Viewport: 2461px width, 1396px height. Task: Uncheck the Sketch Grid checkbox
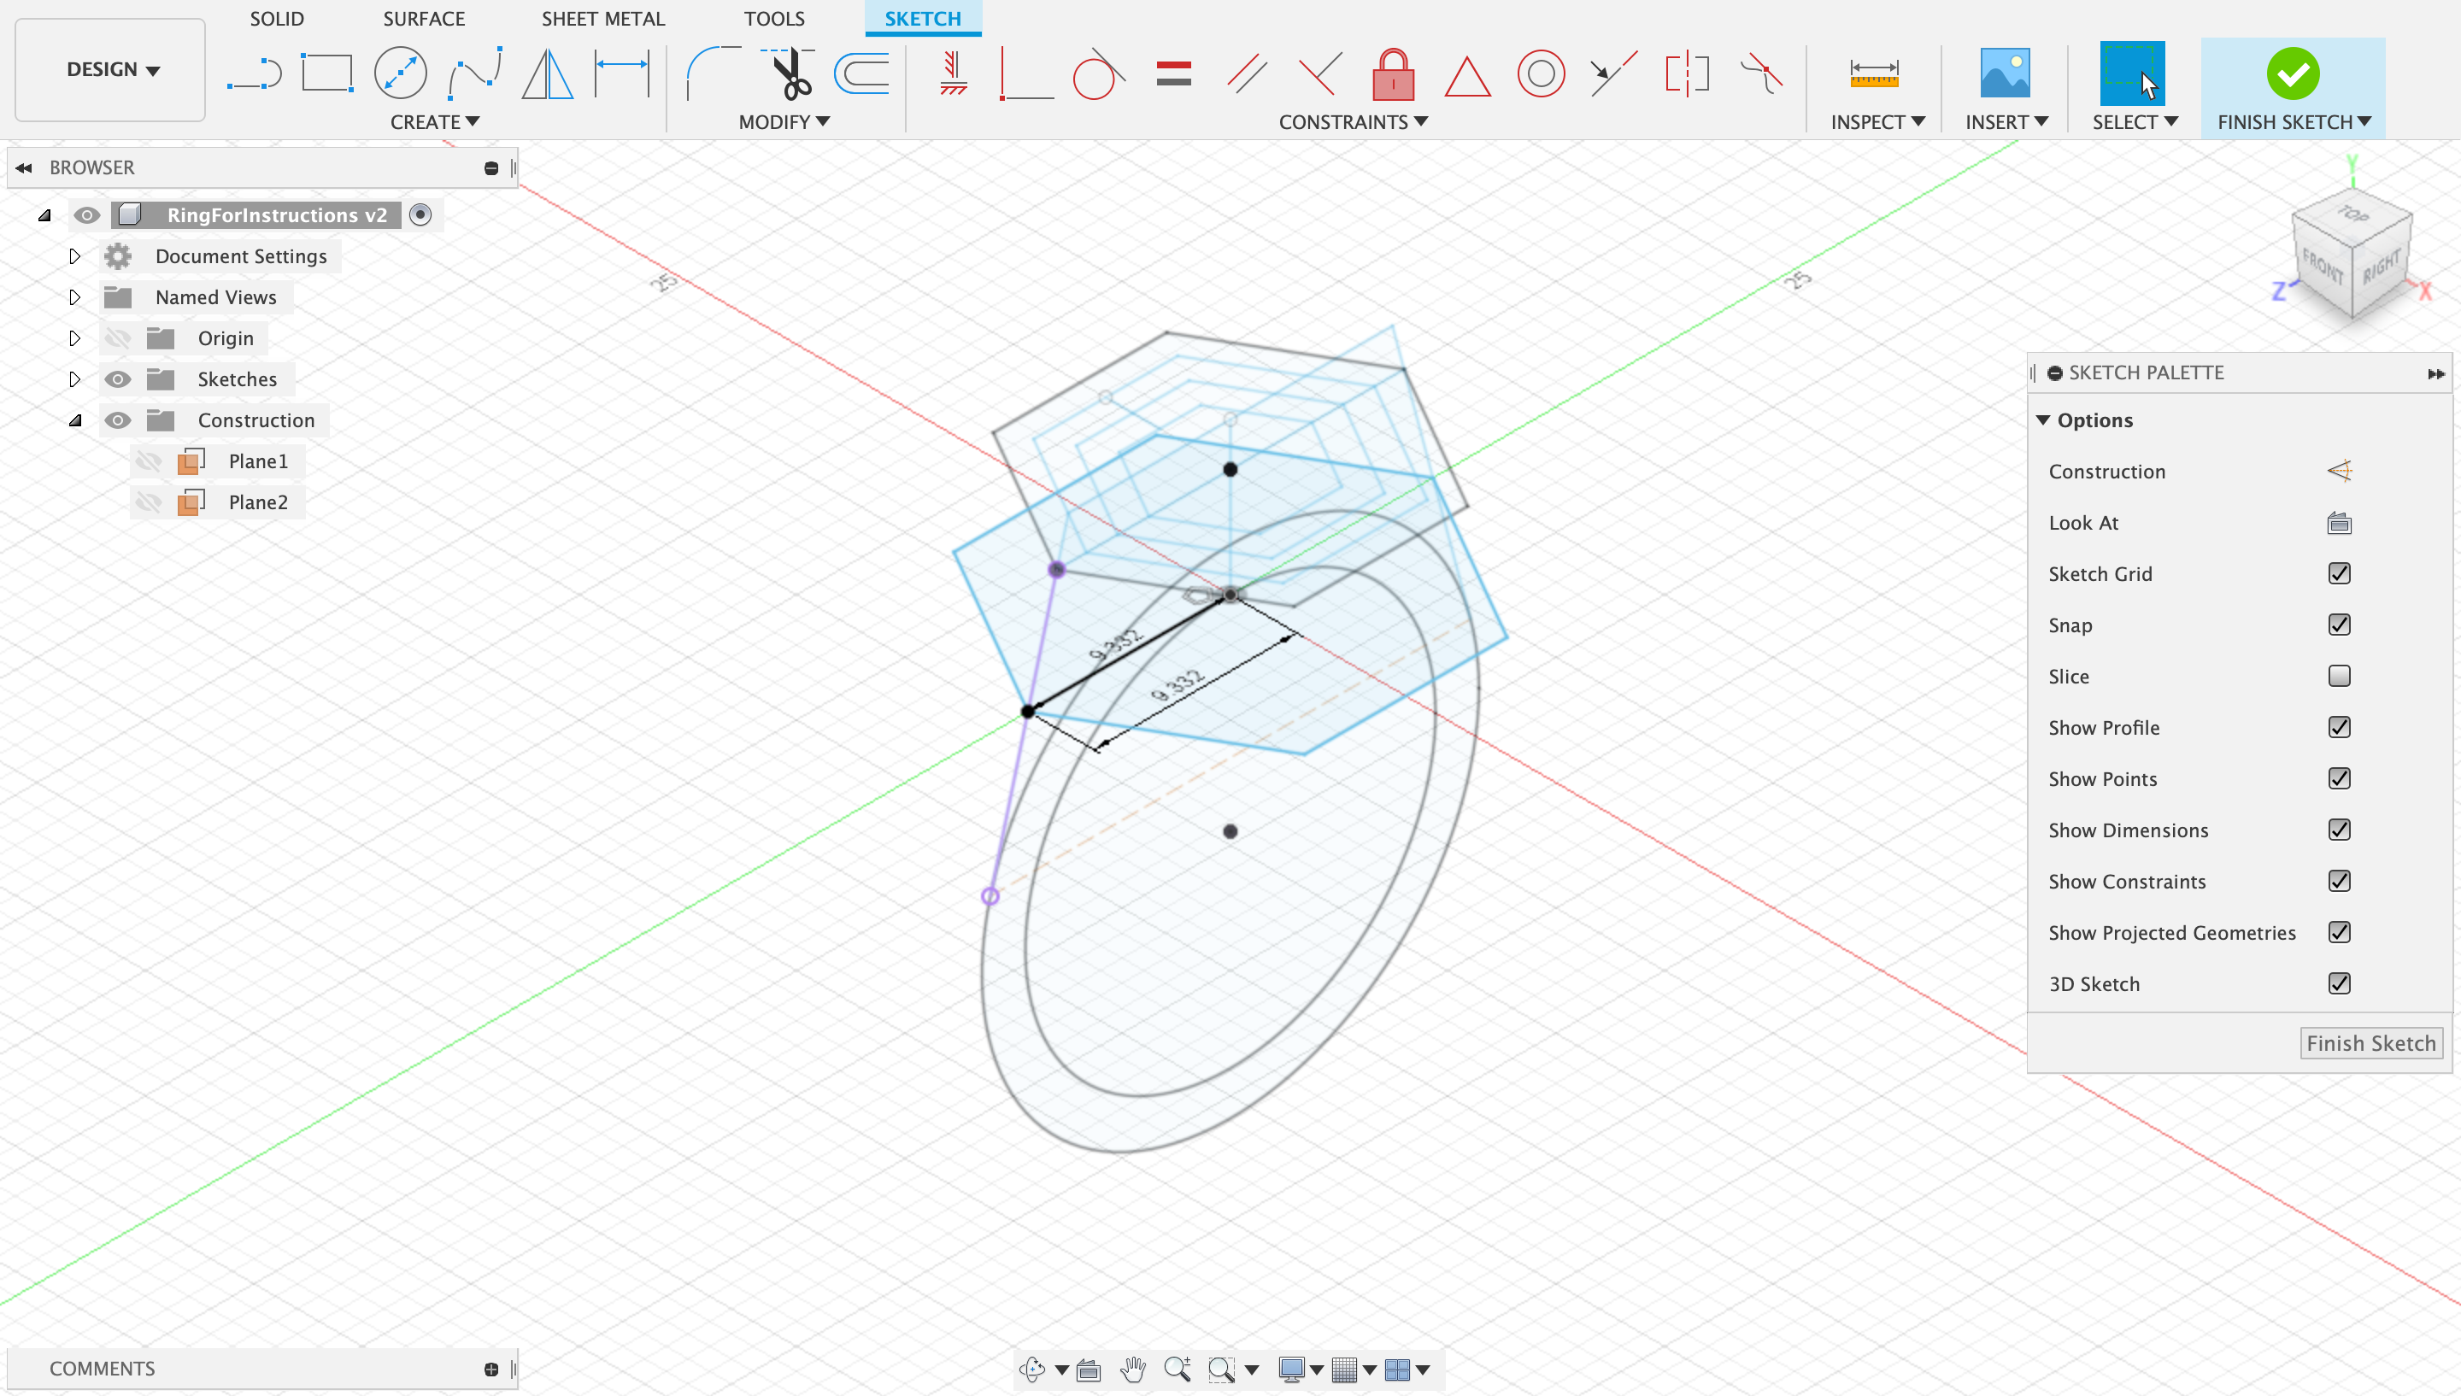click(x=2338, y=573)
